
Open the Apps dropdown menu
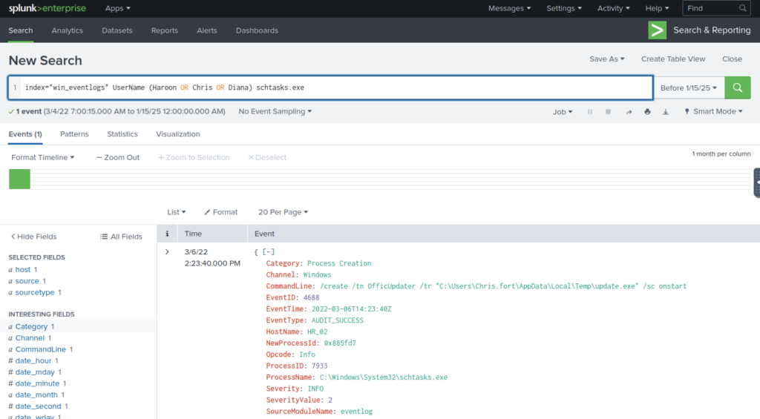tap(117, 8)
